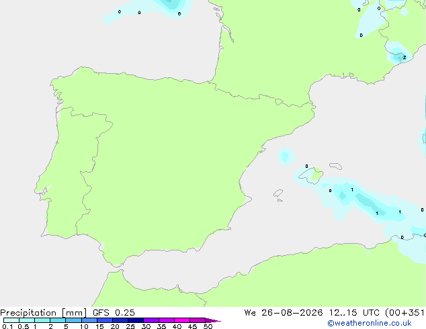Viewport: 426px width, 329px height.
Task: Click the "15" legend value
Action: pyautogui.click(x=99, y=326)
